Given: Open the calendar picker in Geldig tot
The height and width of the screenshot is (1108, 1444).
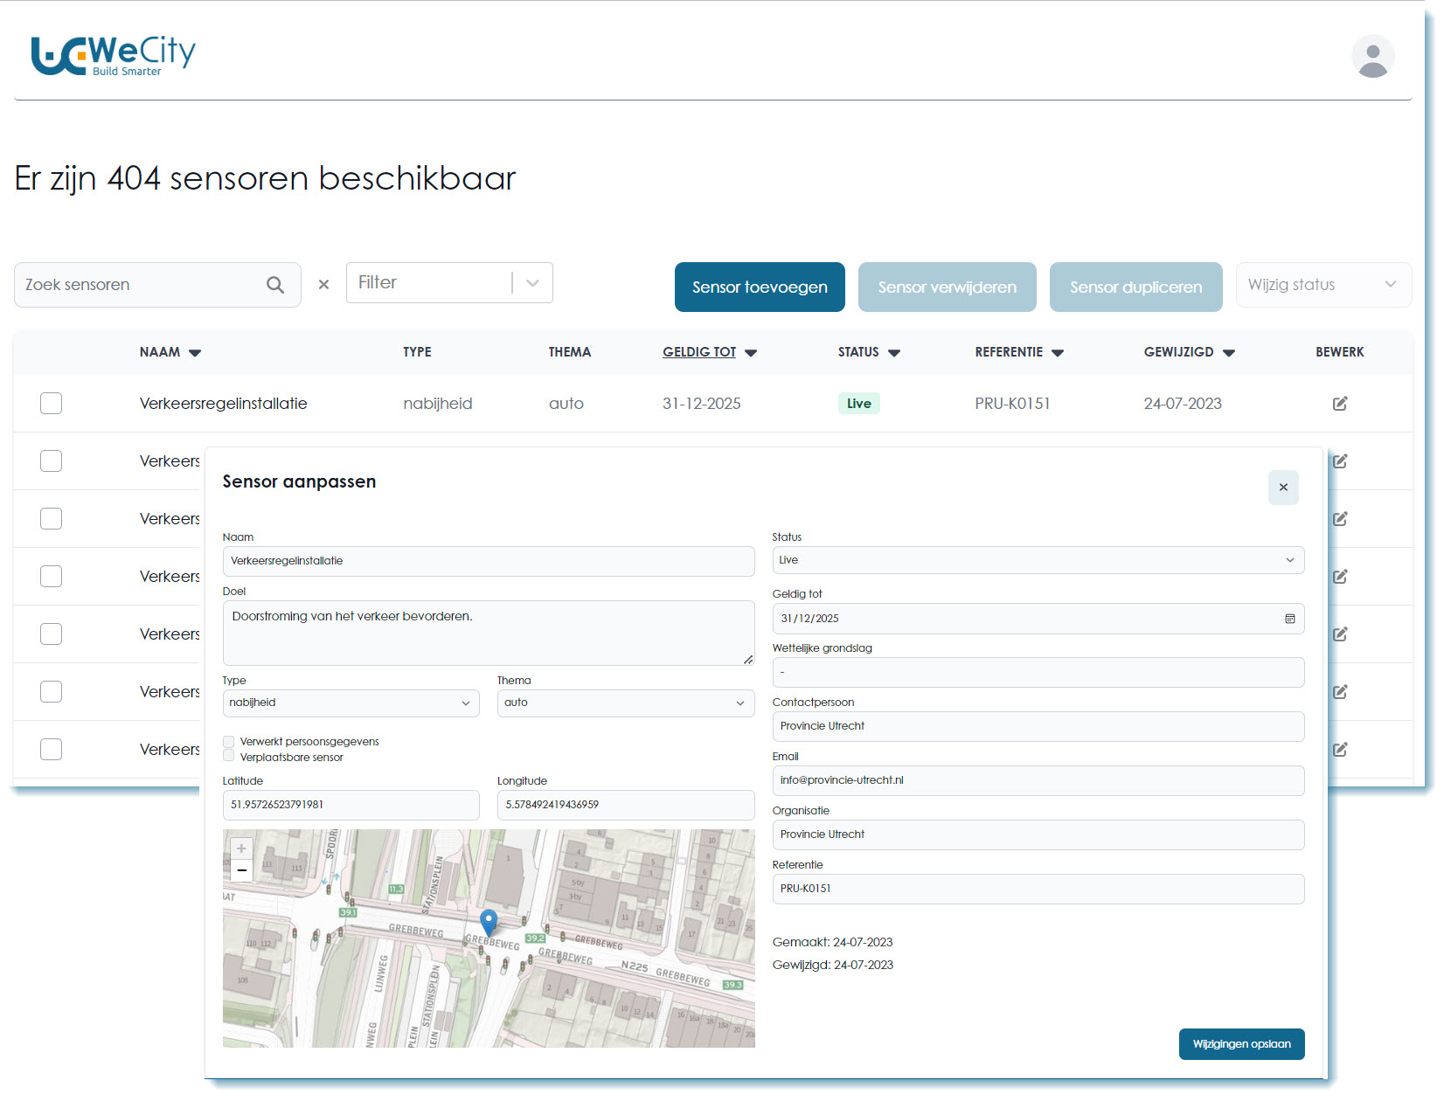Looking at the screenshot, I should pos(1289,619).
